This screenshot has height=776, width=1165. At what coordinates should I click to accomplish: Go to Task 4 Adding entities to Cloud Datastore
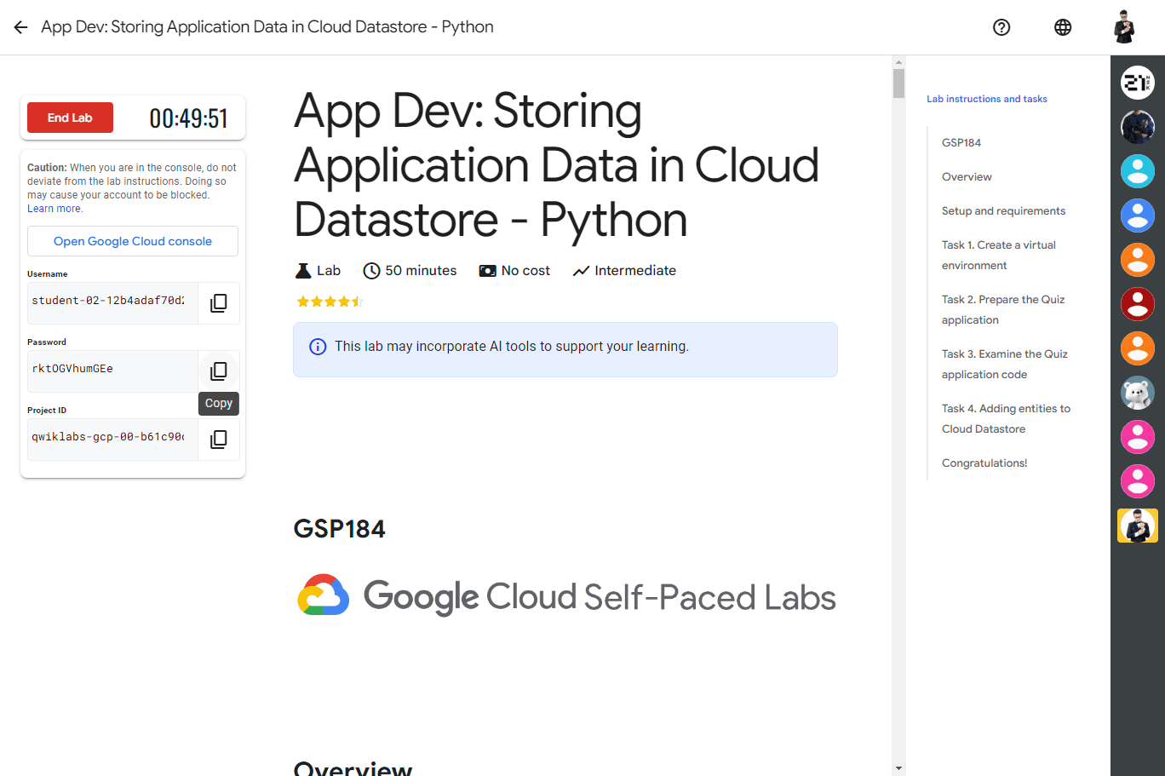click(1006, 418)
